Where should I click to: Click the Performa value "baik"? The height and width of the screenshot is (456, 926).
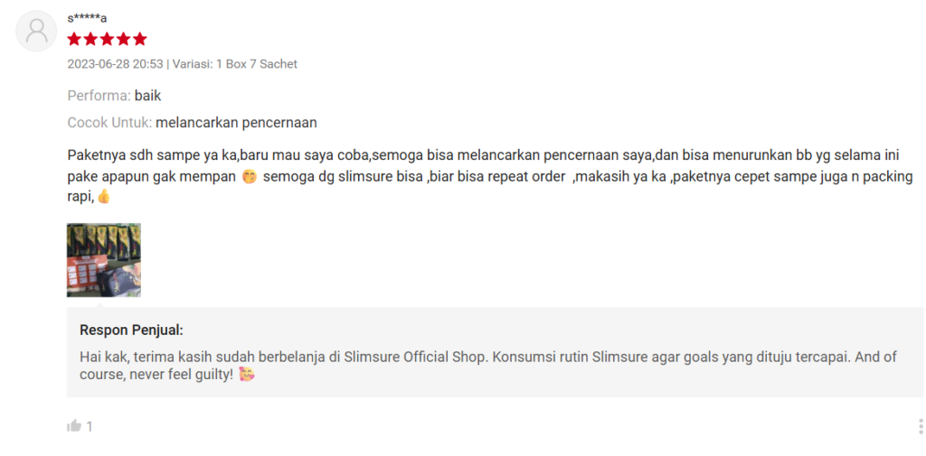[147, 95]
